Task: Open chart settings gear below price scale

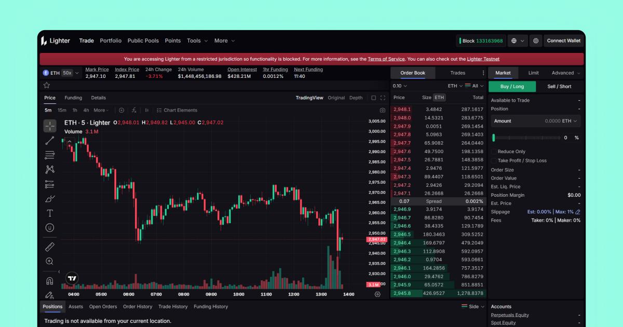Action: pyautogui.click(x=377, y=294)
